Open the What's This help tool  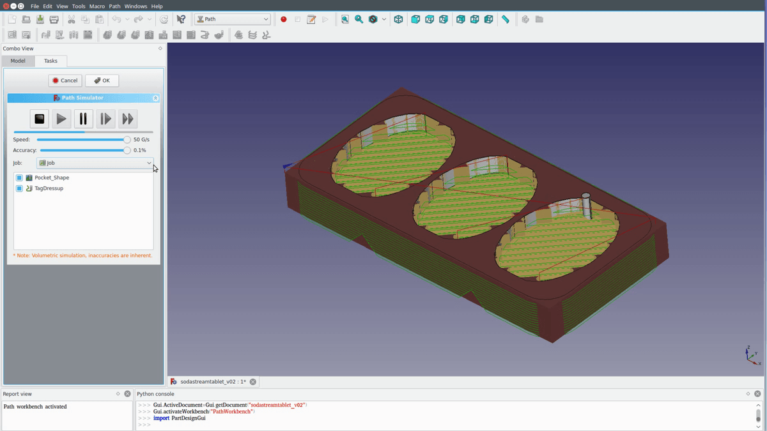(180, 19)
